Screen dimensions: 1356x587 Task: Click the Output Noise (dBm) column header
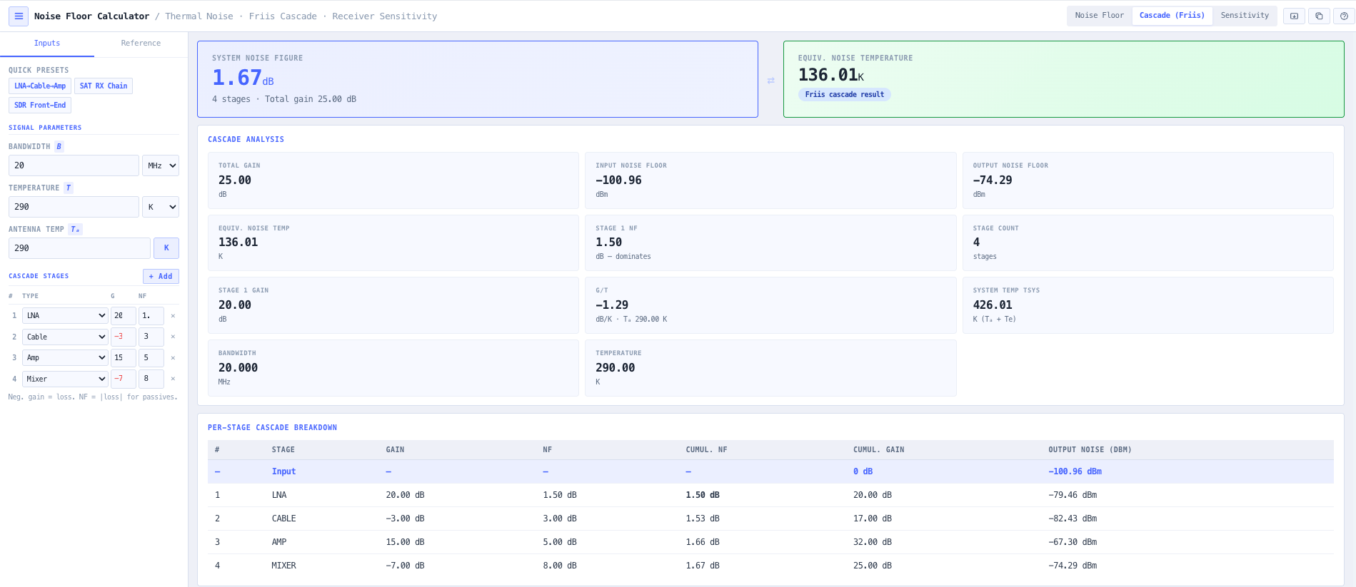pos(1090,450)
